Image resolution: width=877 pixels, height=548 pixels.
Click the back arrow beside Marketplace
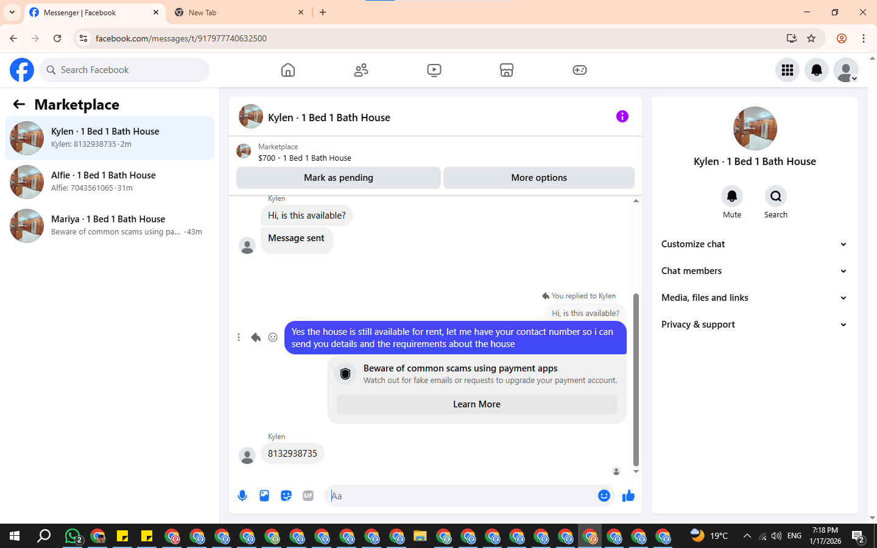[x=19, y=104]
